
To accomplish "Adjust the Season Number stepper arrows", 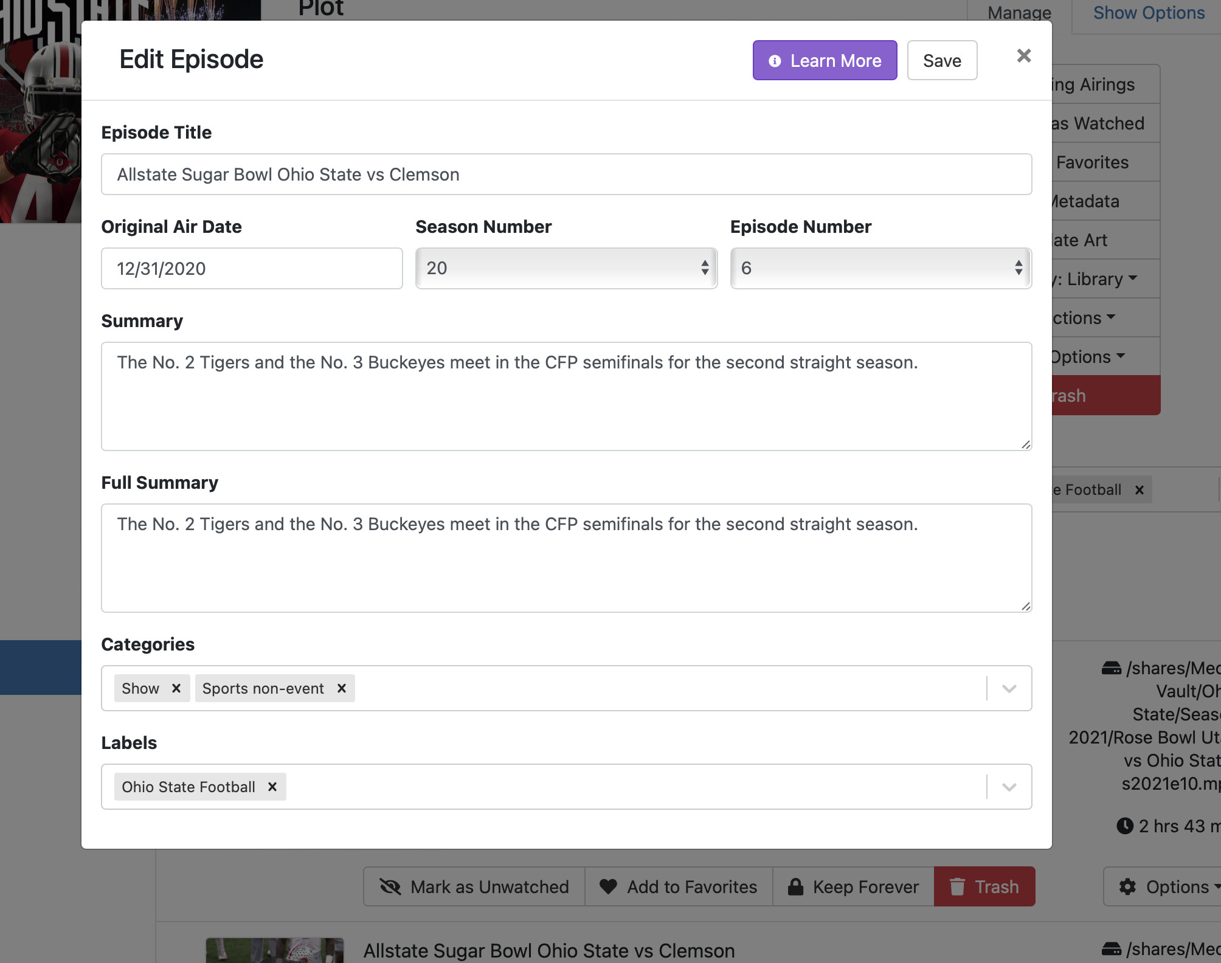I will (705, 267).
